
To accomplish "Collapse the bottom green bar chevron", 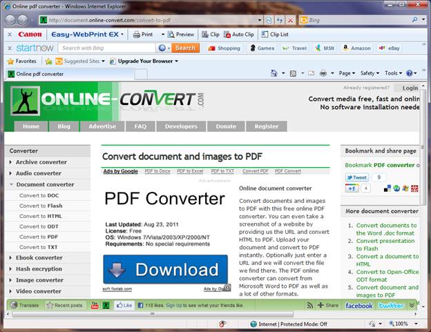I will click(412, 305).
